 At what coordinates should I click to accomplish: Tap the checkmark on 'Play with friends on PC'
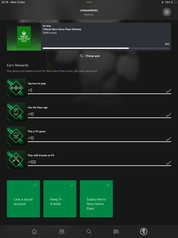tap(168, 163)
